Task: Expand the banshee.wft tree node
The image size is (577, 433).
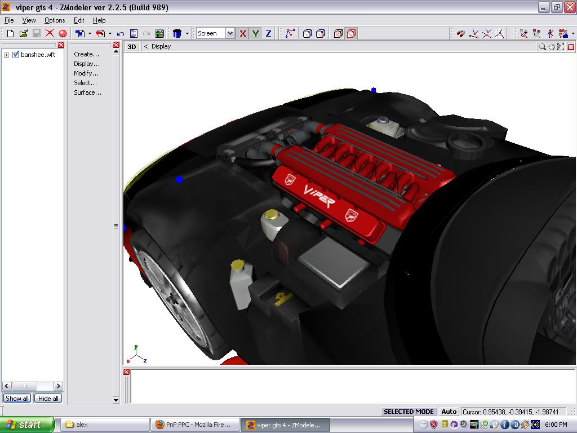Action: pos(6,55)
